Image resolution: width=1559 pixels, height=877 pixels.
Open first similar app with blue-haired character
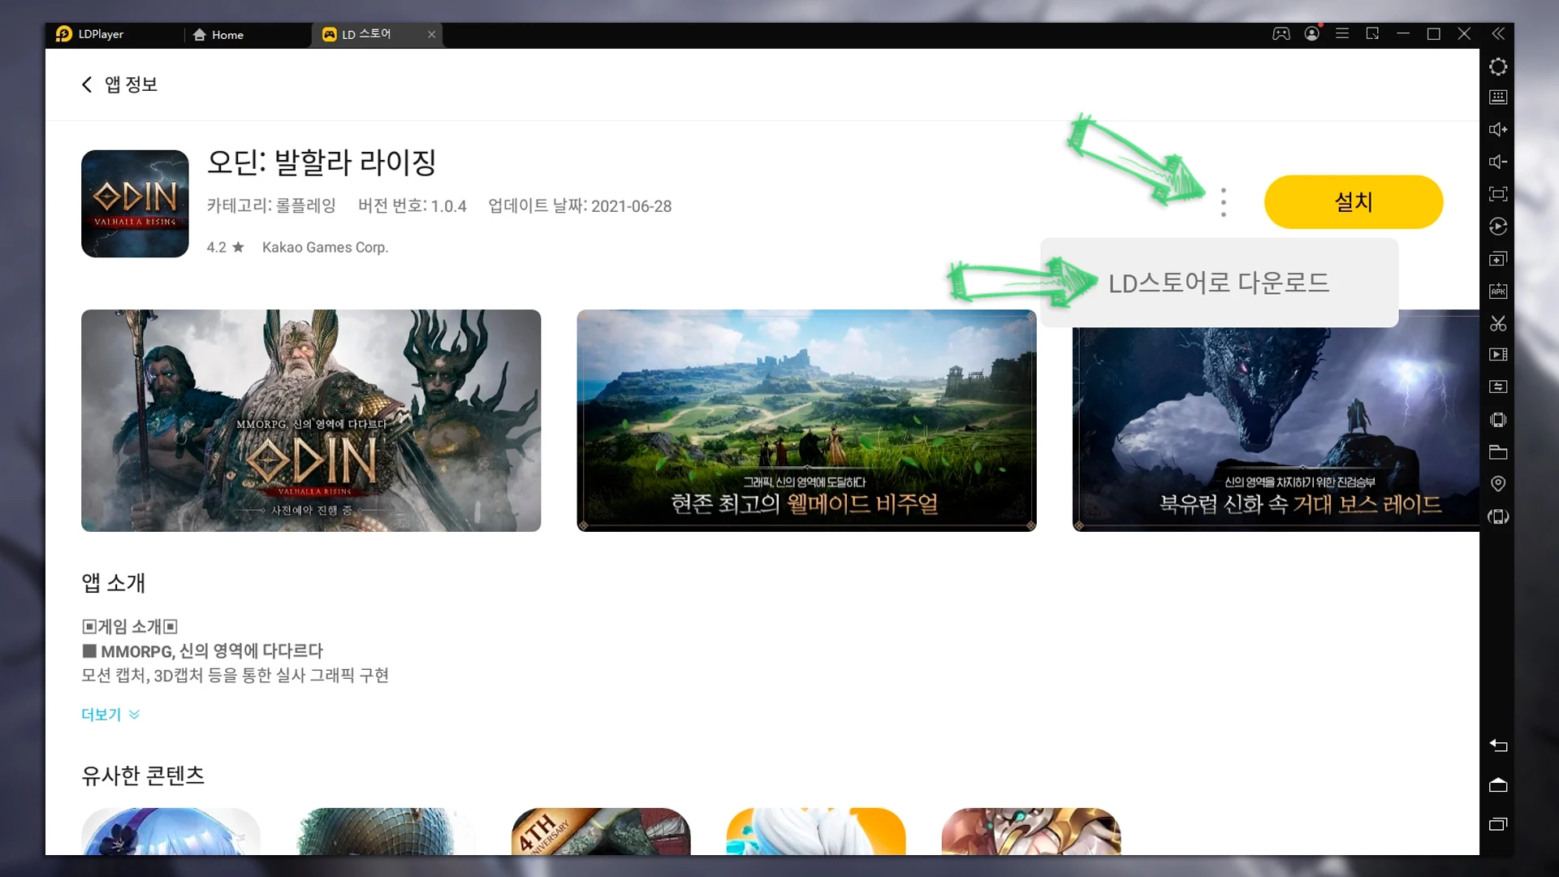(x=171, y=831)
